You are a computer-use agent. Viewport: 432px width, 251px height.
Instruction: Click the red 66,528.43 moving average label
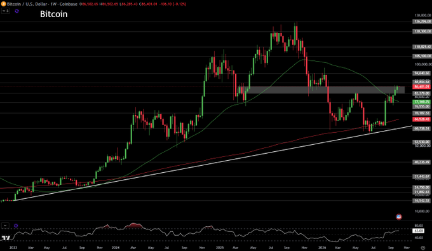point(422,119)
